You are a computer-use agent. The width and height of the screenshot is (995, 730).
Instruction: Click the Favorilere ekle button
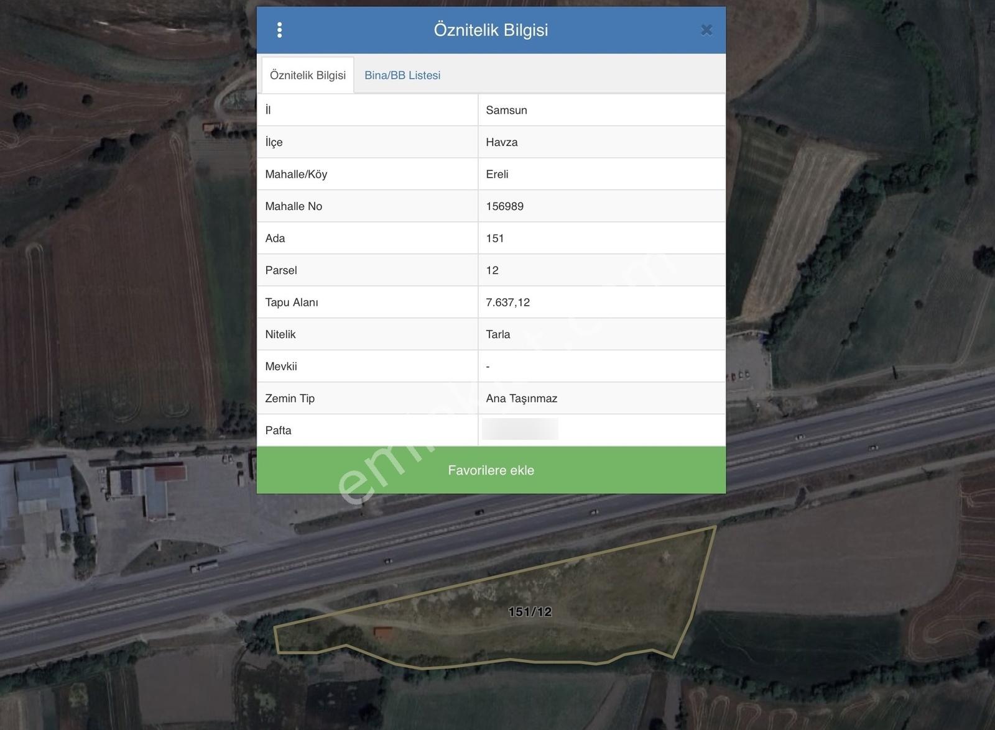point(491,470)
